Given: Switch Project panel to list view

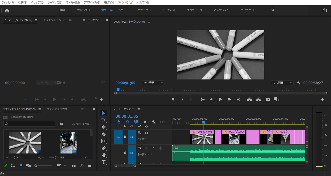Looking at the screenshot, I should click(13, 166).
